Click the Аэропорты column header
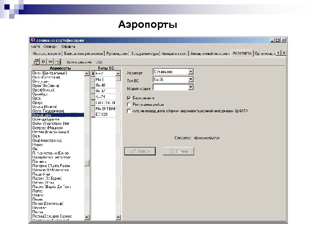Viewport: 314px width, 235px height. 60,68
